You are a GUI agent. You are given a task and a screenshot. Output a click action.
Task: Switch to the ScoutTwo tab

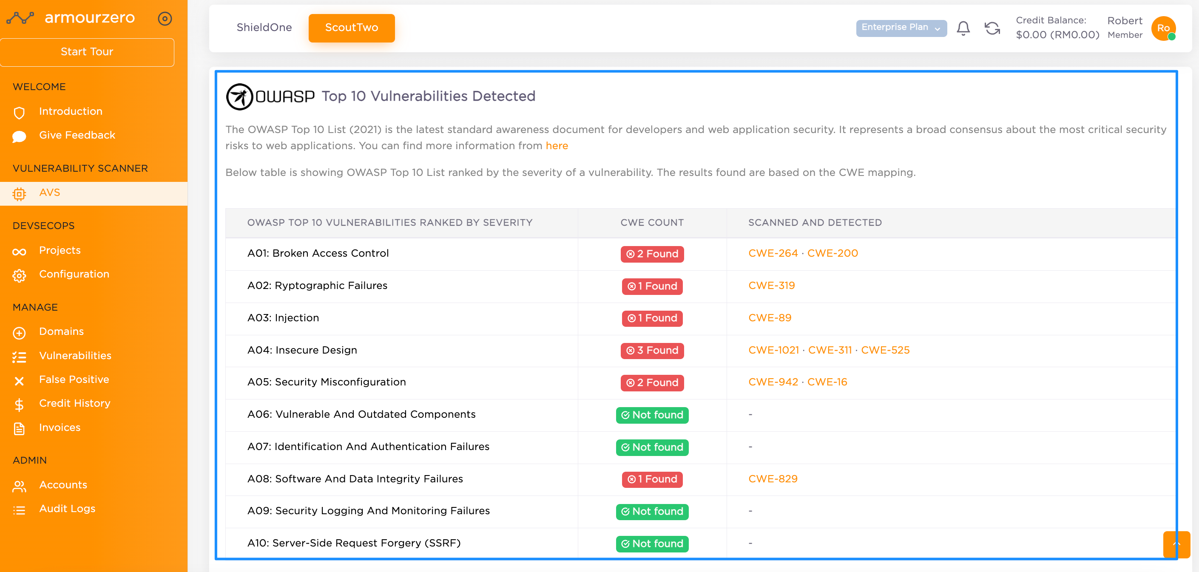[352, 28]
